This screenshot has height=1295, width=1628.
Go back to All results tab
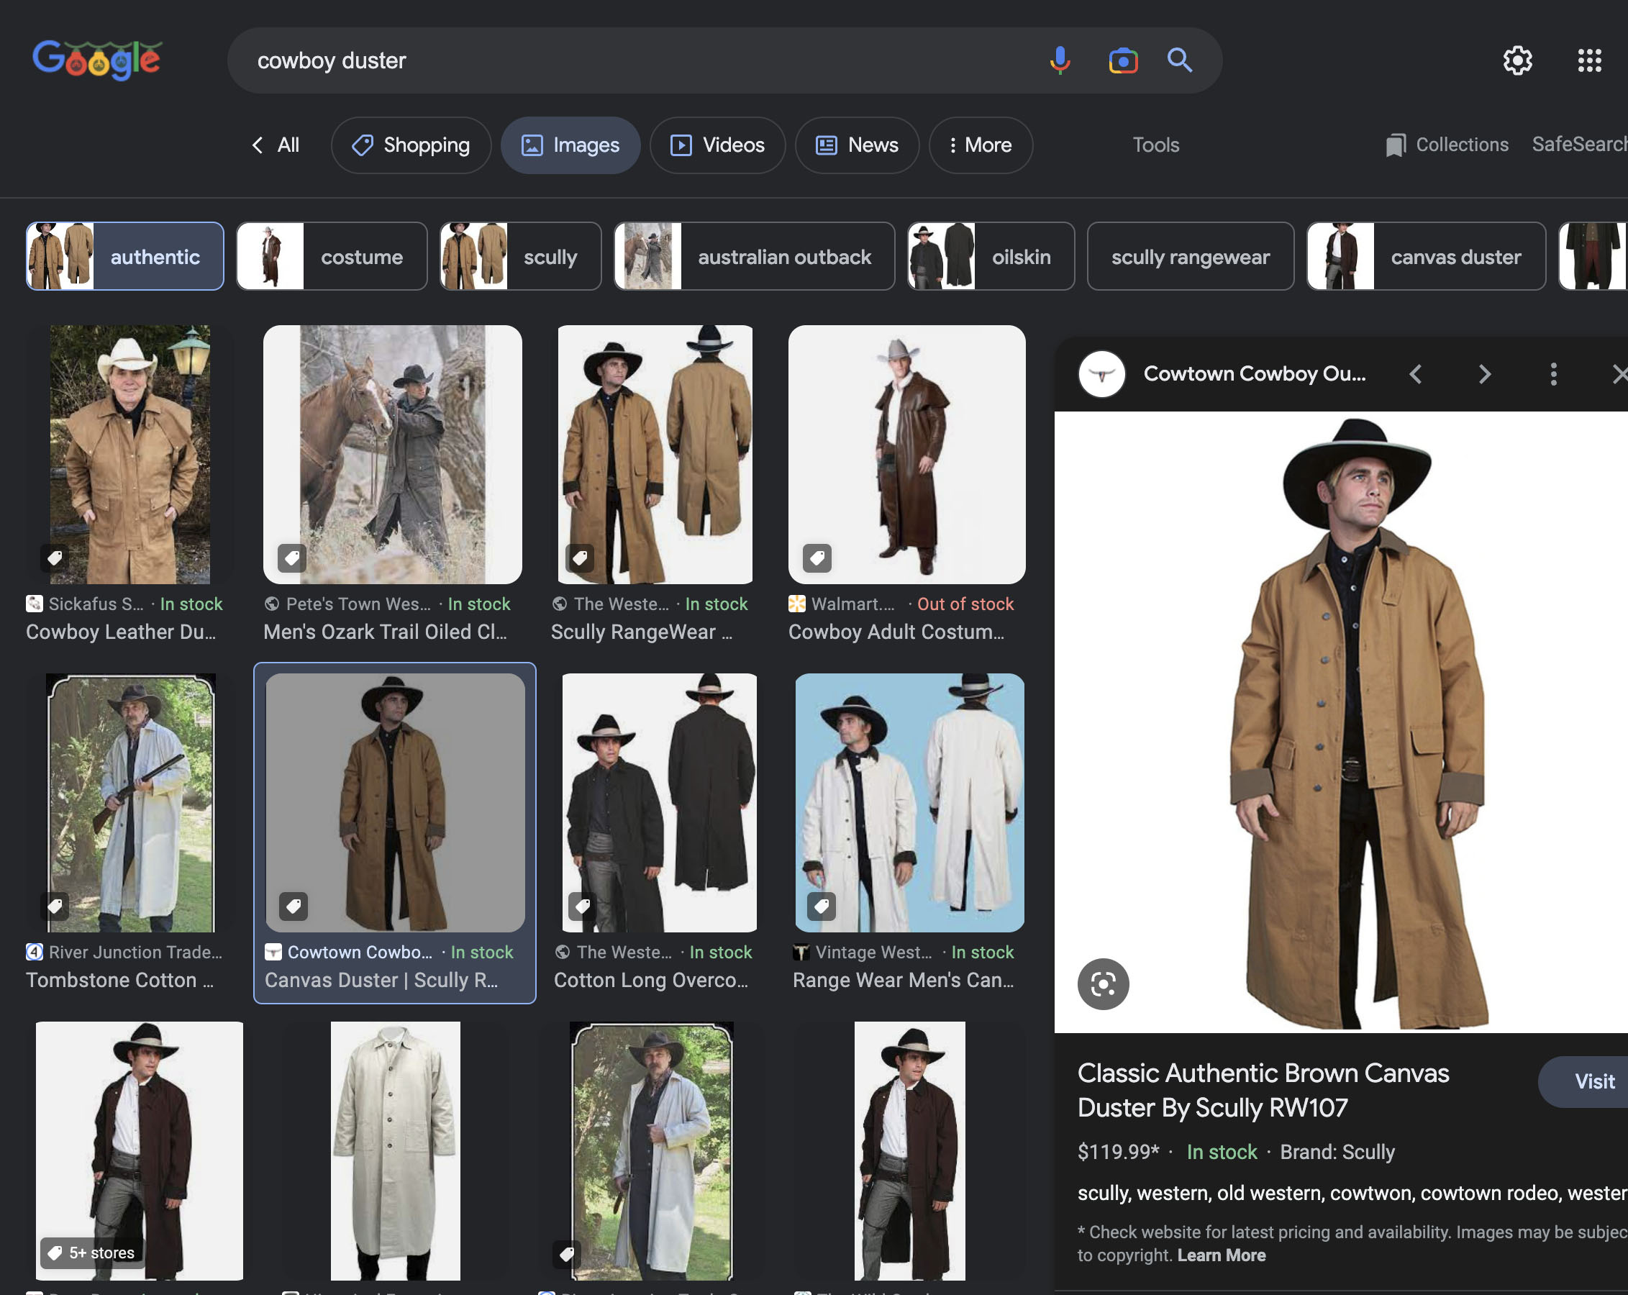276,145
